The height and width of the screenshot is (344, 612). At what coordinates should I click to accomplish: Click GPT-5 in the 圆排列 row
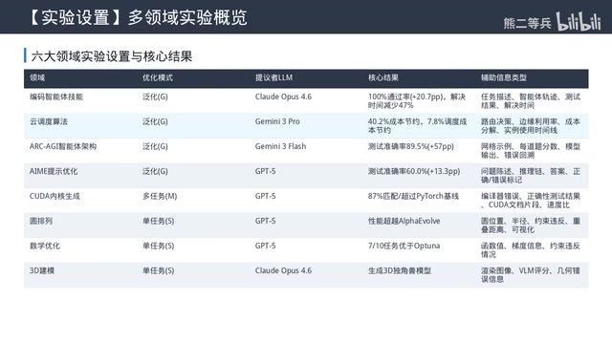click(266, 221)
